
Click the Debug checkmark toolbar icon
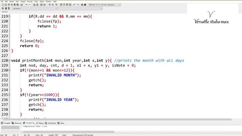pyautogui.click(x=74, y=5)
